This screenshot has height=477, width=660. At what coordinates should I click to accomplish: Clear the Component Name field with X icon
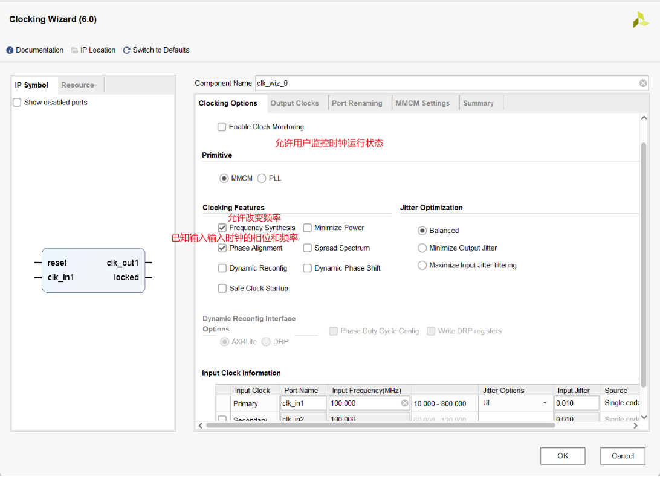pos(643,83)
